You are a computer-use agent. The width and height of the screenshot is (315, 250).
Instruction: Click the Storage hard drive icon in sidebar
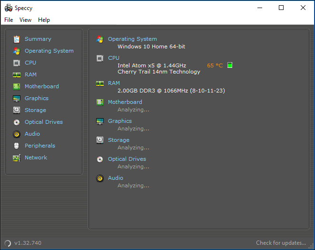click(x=17, y=110)
